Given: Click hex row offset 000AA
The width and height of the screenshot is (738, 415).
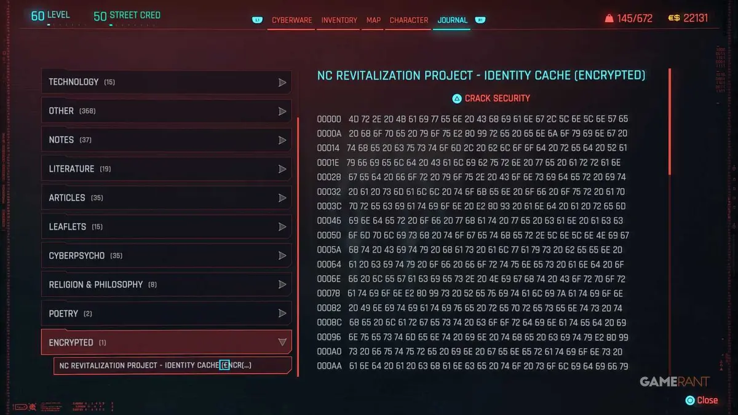Looking at the screenshot, I should tap(329, 366).
